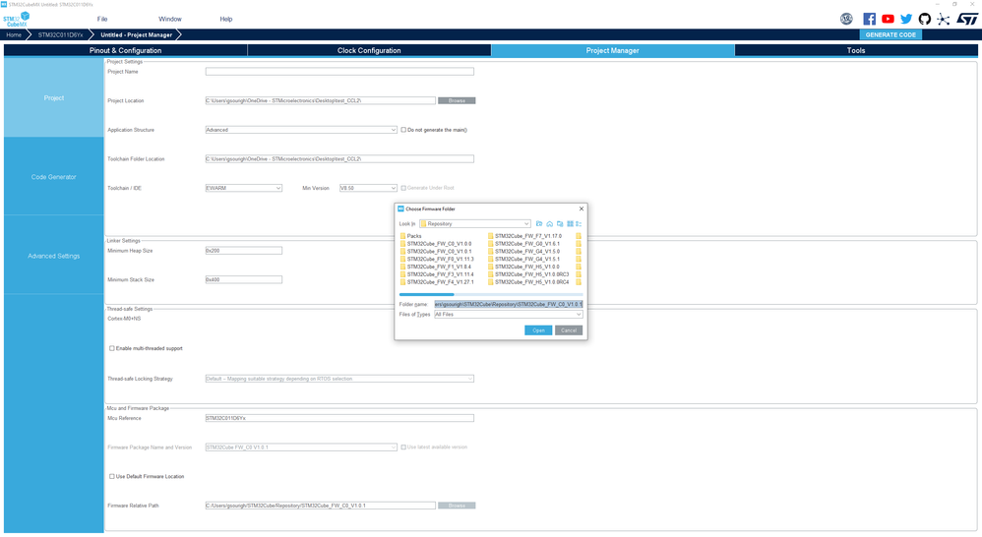Image resolution: width=982 pixels, height=537 pixels.
Task: Enable multi-threaded support checkbox
Action: coord(112,348)
